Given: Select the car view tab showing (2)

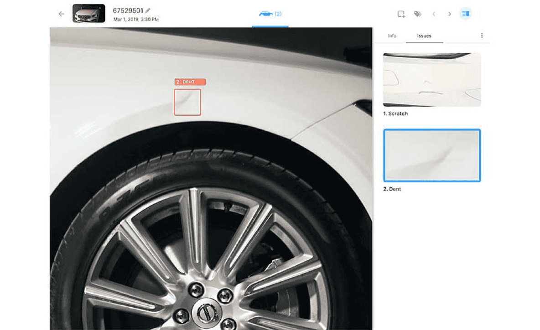Looking at the screenshot, I should click(270, 14).
